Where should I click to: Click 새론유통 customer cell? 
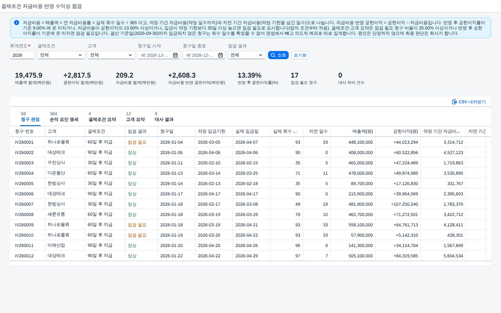(x=56, y=214)
